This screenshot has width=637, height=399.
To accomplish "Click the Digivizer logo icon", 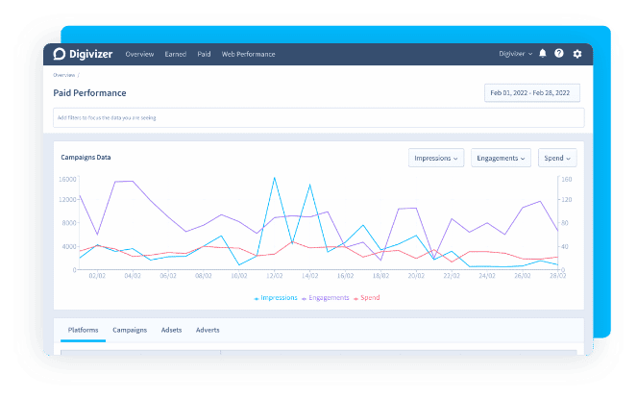I will click(60, 54).
